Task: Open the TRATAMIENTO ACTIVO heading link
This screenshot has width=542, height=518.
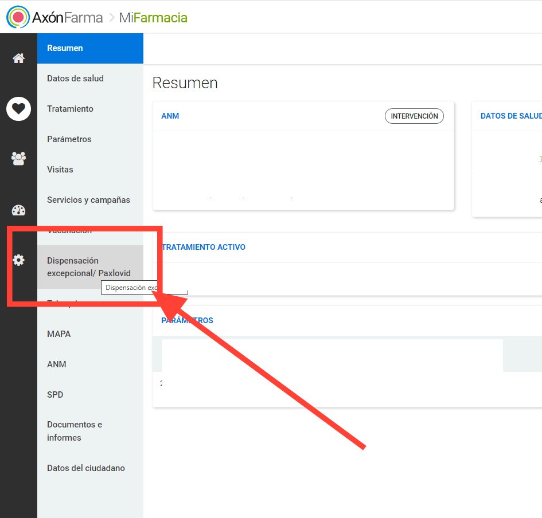Action: click(204, 248)
